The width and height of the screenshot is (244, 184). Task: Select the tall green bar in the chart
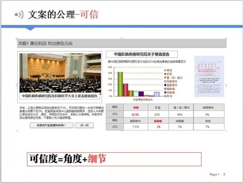[120, 84]
